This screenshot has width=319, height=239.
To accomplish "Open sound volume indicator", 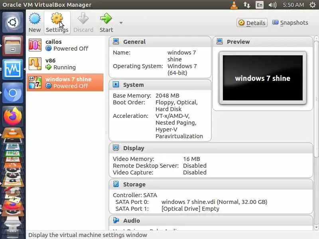I will point(272,5).
